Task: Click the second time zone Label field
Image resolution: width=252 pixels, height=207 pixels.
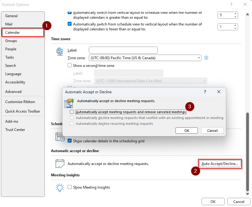Action: pos(128,73)
